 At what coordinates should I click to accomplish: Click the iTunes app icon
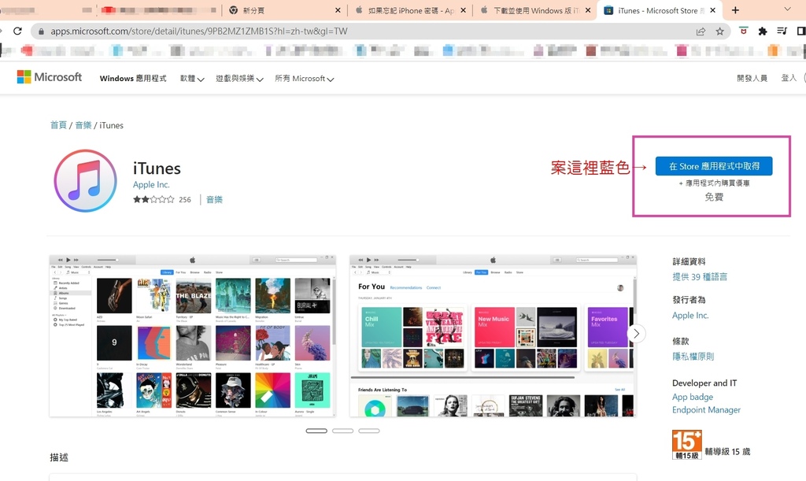tap(85, 181)
